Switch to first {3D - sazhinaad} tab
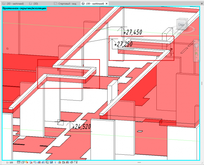The width and height of the screenshot is (204, 165). point(13,4)
